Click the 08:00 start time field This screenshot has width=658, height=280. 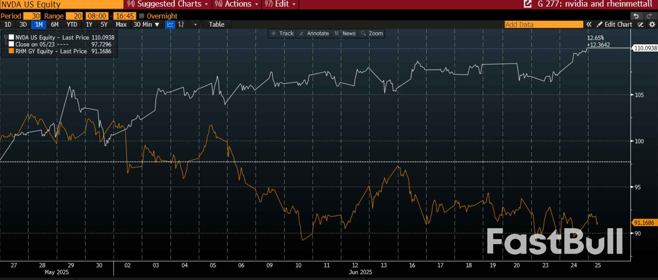pyautogui.click(x=97, y=16)
